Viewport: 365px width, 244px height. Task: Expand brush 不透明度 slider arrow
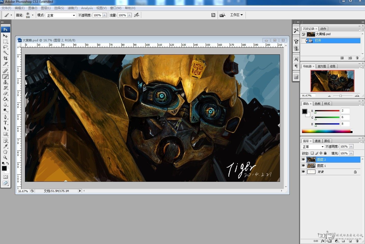pyautogui.click(x=105, y=15)
